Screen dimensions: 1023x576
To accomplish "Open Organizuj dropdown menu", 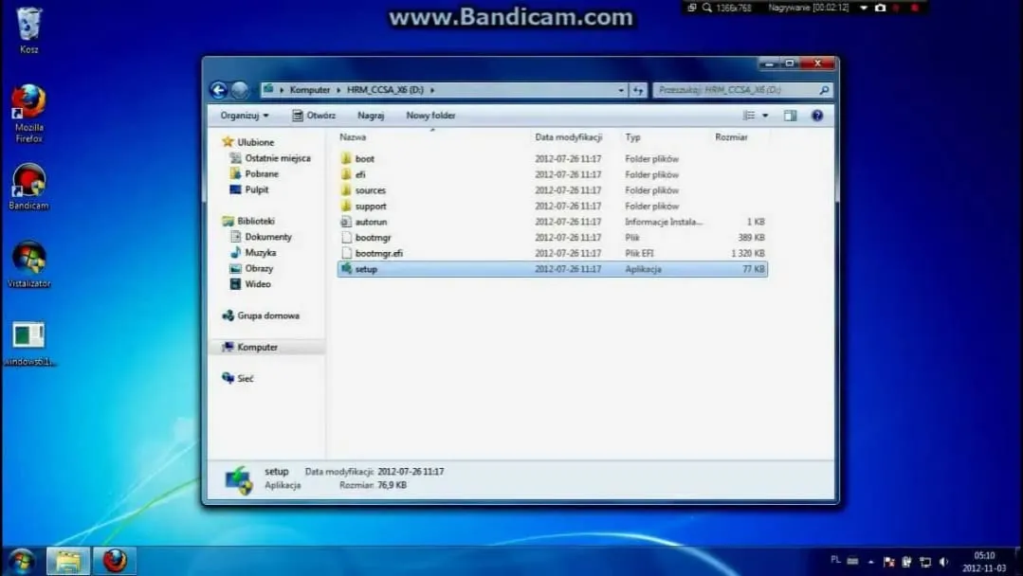I will click(x=244, y=116).
